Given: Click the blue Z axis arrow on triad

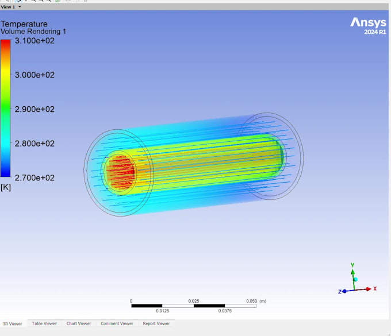Looking at the screenshot, I should coord(344,291).
